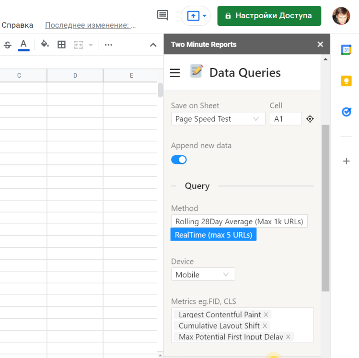Open the cell borders tool
This screenshot has height=358, width=359.
(61, 45)
